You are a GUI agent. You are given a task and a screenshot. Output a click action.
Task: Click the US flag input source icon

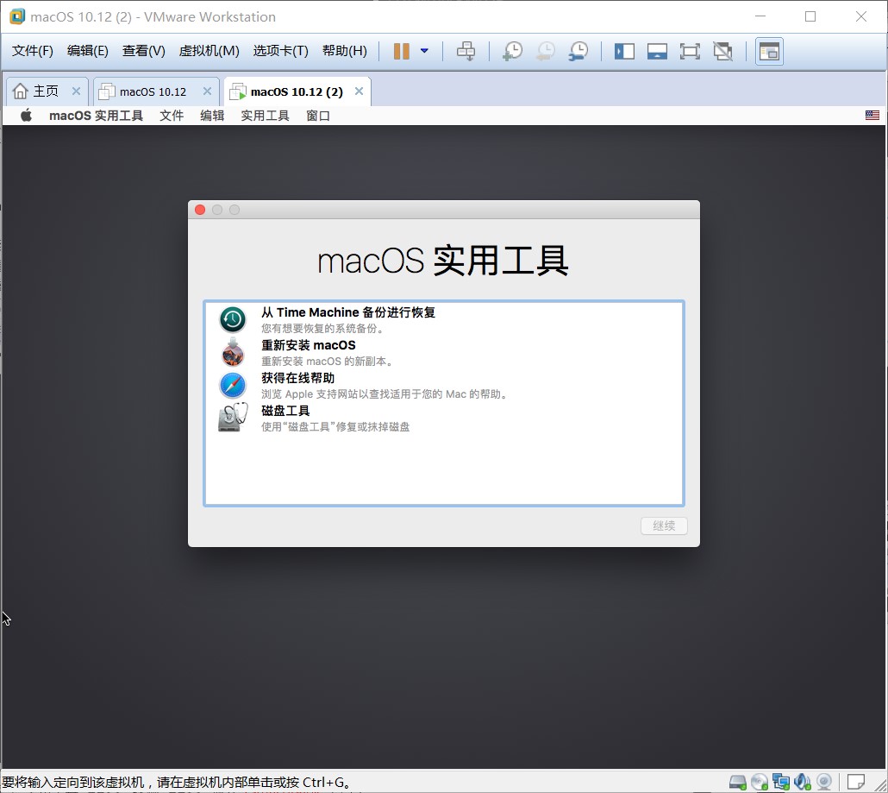pyautogui.click(x=872, y=115)
